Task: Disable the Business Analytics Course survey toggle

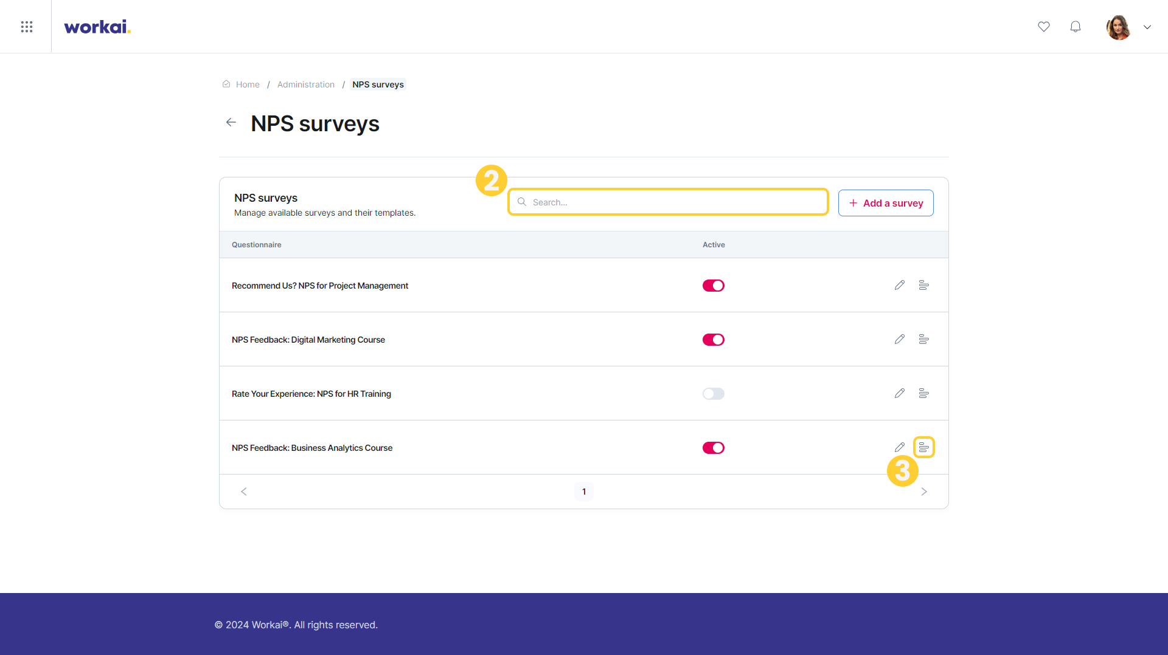Action: tap(714, 448)
